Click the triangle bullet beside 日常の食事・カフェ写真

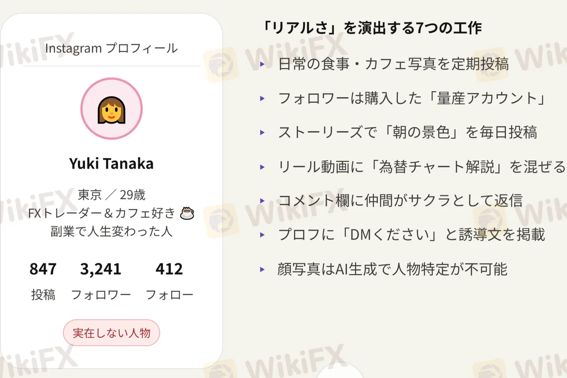coord(262,64)
